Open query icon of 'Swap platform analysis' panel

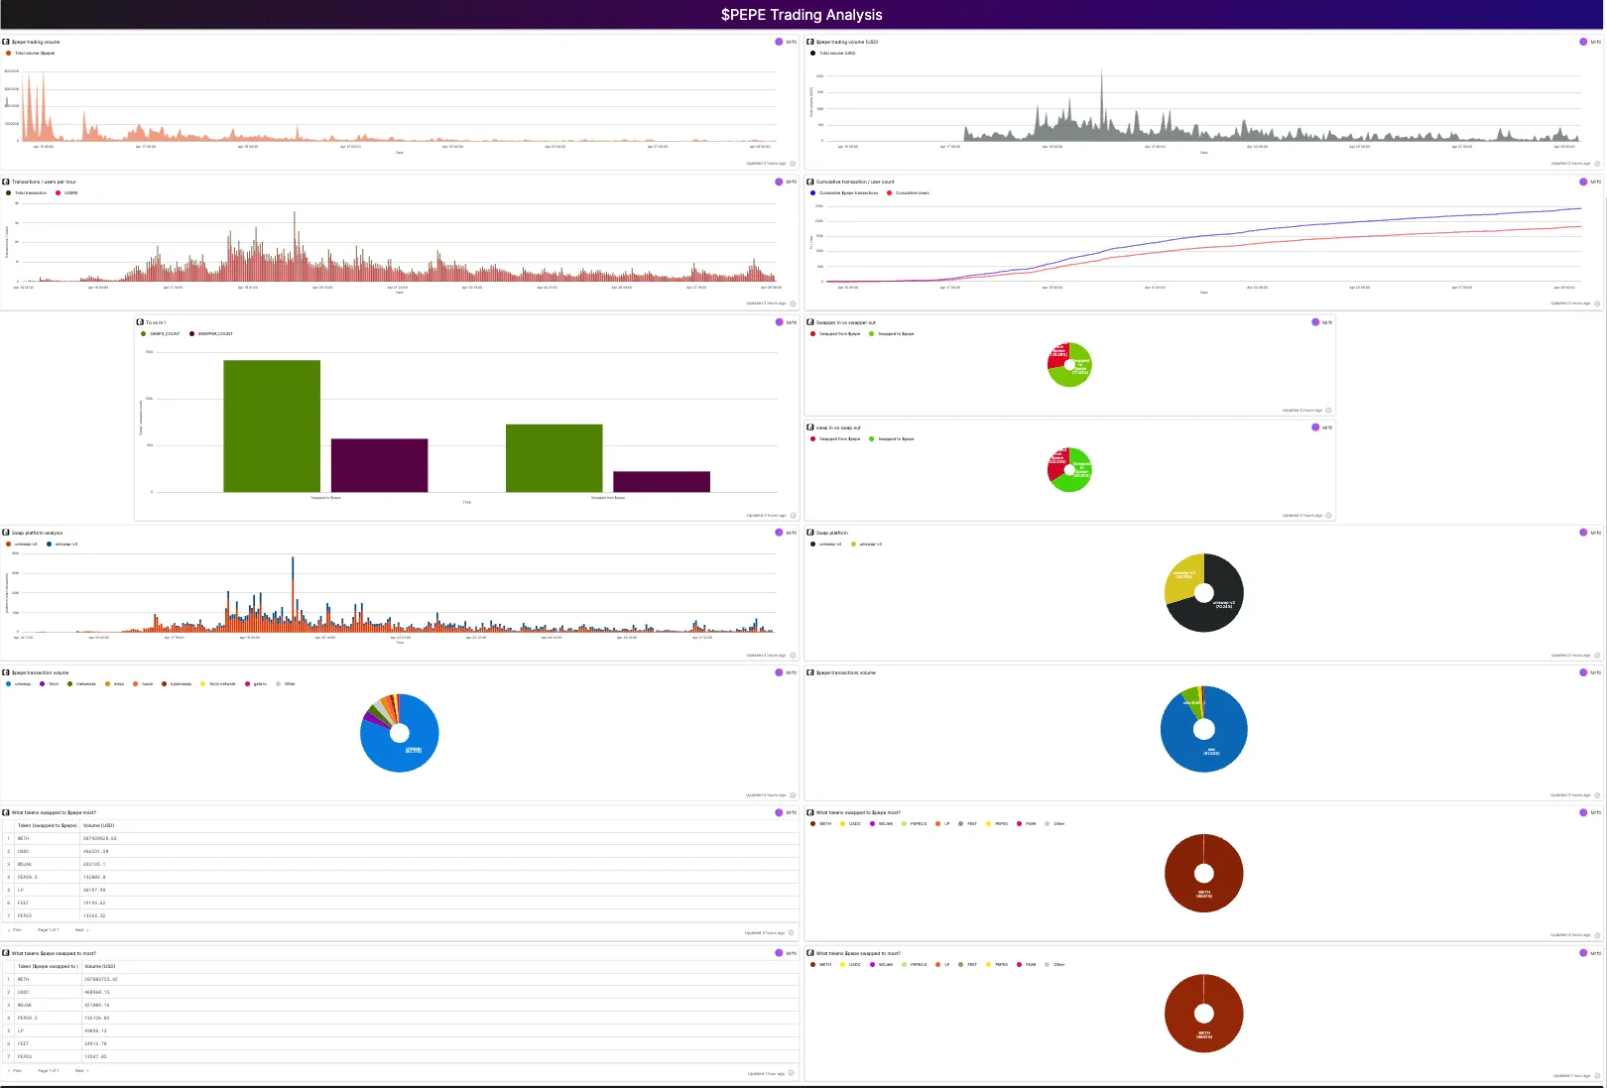6,533
